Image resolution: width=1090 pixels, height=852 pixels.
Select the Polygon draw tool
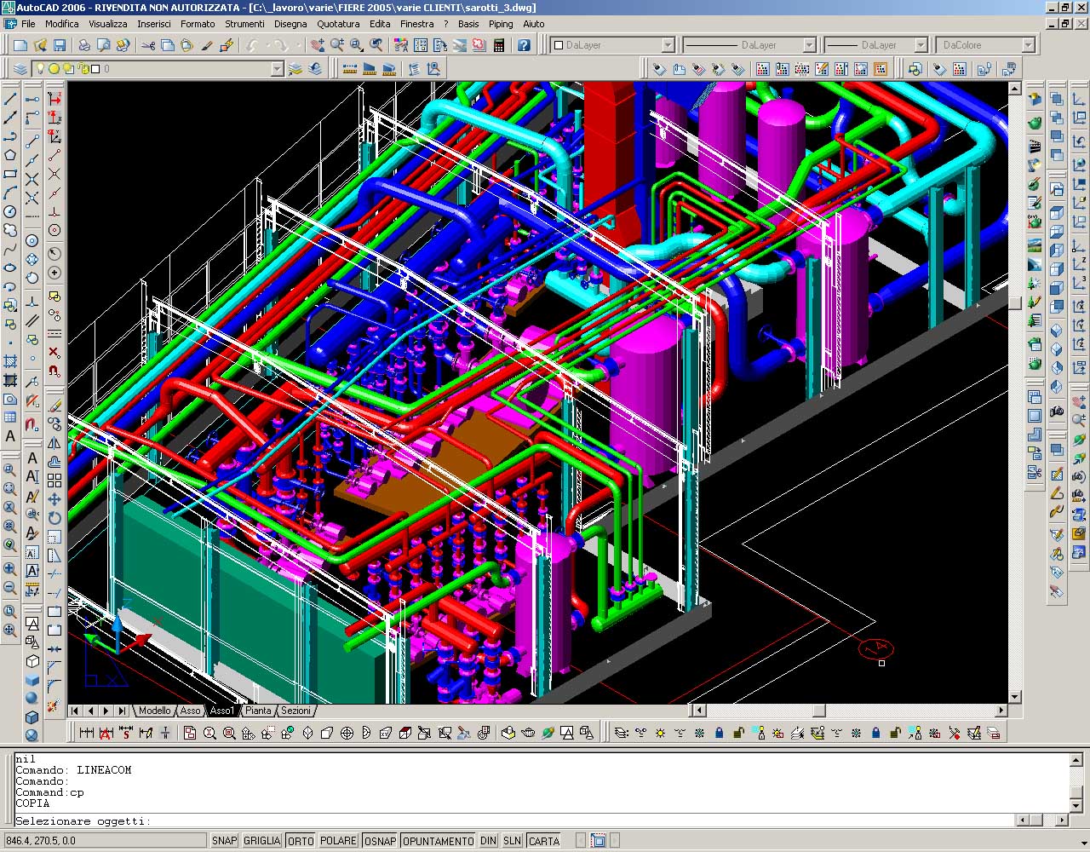coord(10,155)
